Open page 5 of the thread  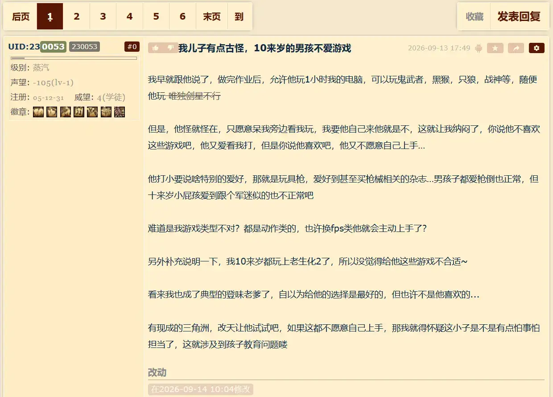pyautogui.click(x=156, y=17)
